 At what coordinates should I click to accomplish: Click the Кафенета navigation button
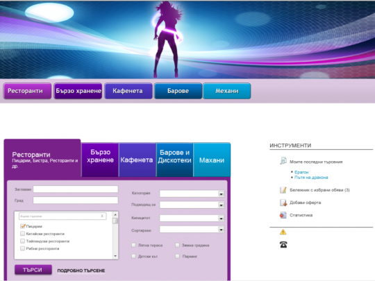[x=128, y=91]
